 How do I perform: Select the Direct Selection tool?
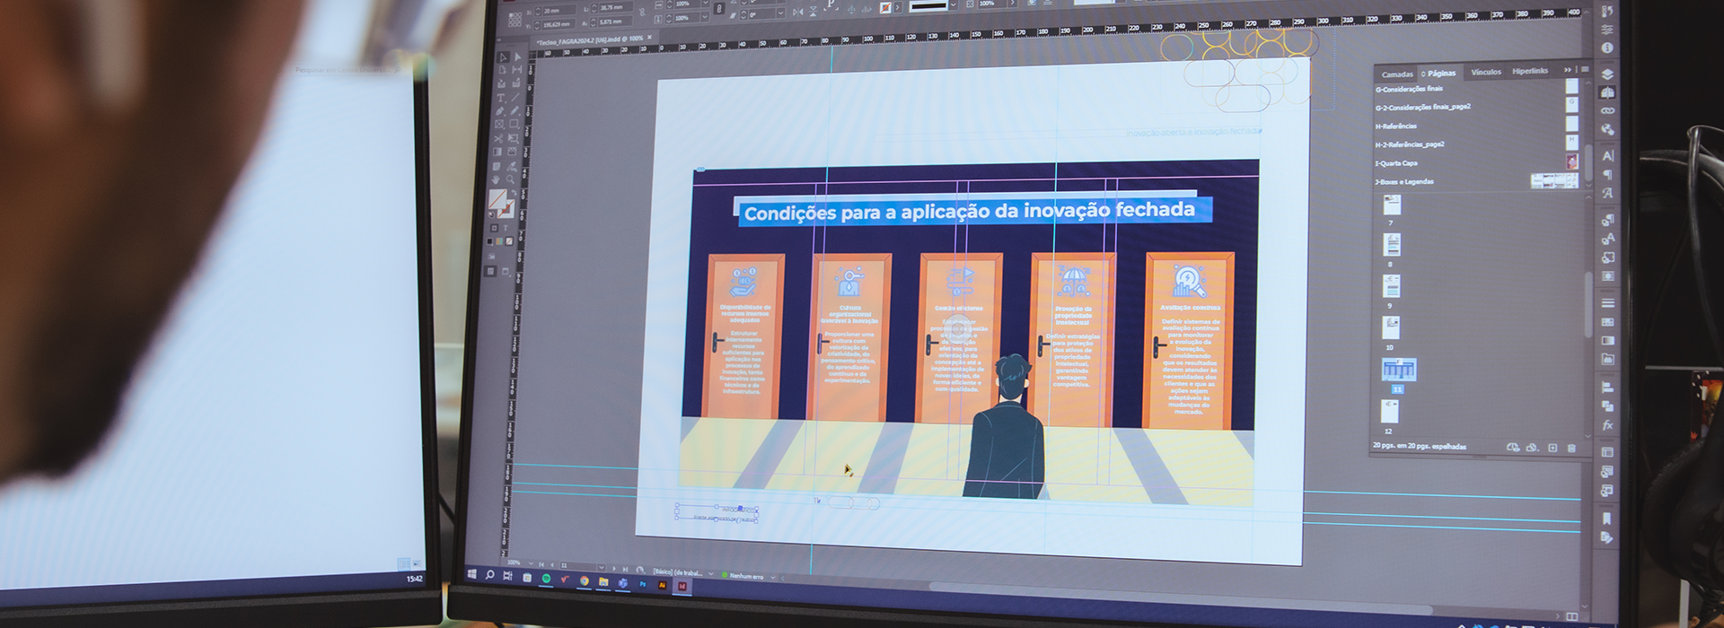518,57
